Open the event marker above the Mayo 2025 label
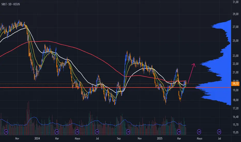Screen dimensions: 241x142 coord(199,132)
